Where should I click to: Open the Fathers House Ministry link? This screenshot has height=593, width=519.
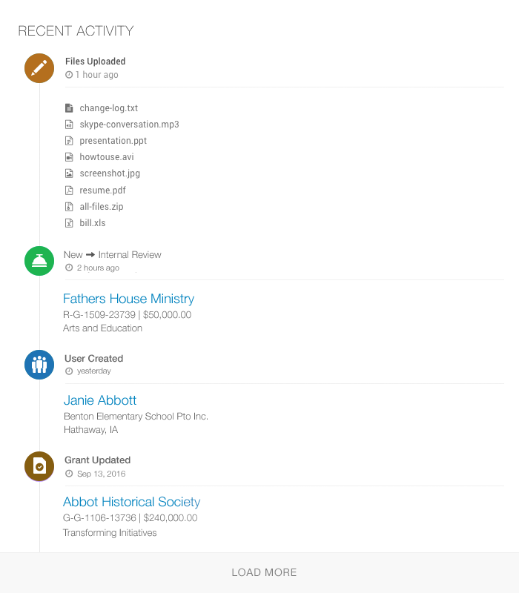(x=128, y=299)
